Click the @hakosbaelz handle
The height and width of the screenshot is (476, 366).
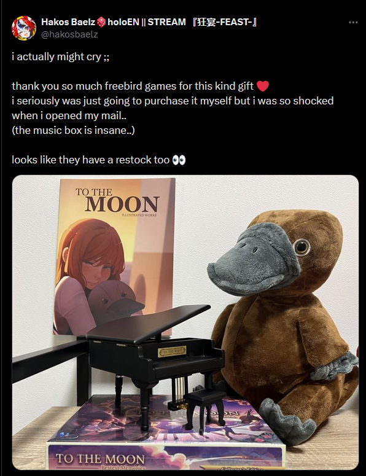pos(69,34)
